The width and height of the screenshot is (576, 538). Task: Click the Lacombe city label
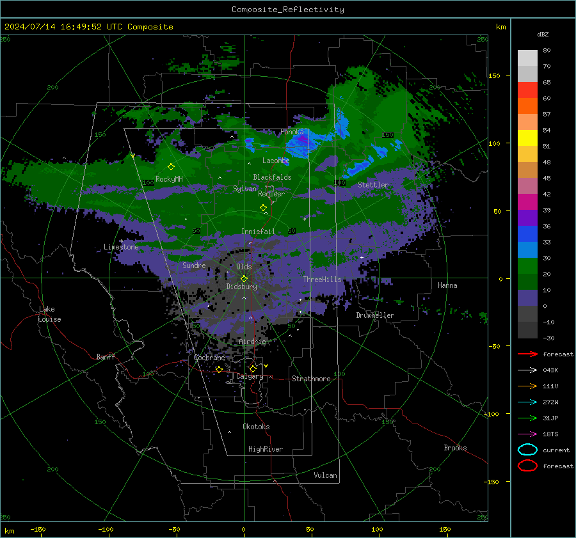tap(276, 161)
